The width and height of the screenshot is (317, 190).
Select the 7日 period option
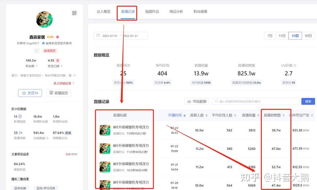point(270,36)
